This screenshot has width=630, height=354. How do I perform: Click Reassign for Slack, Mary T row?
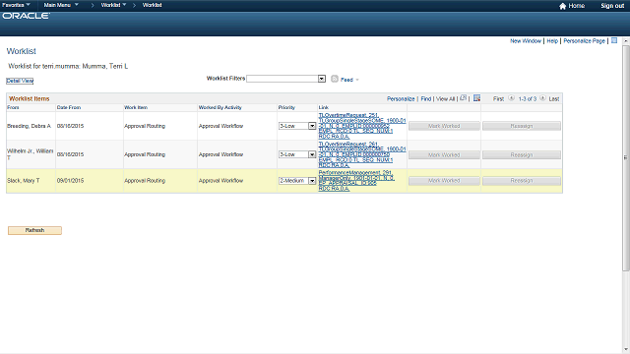(522, 181)
